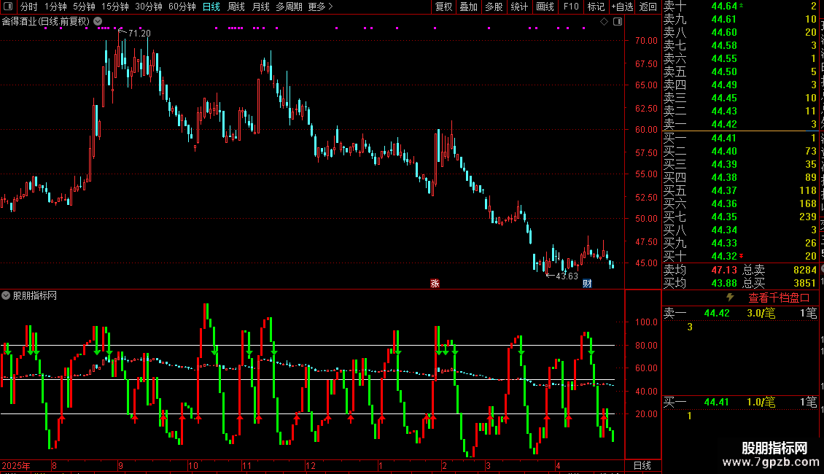Image resolution: width=824 pixels, height=474 pixels.
Task: Click the 返回 back button
Action: pyautogui.click(x=648, y=7)
